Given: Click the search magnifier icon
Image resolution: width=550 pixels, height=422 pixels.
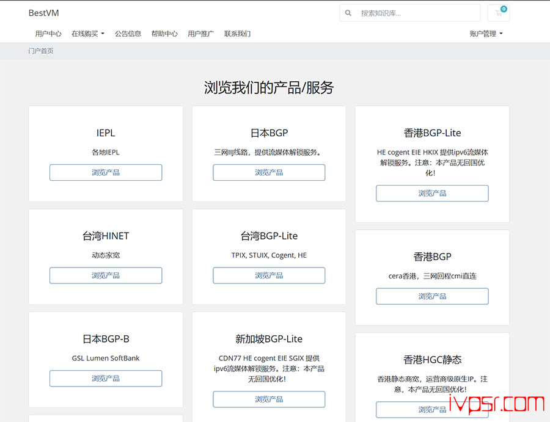Looking at the screenshot, I should (x=348, y=13).
